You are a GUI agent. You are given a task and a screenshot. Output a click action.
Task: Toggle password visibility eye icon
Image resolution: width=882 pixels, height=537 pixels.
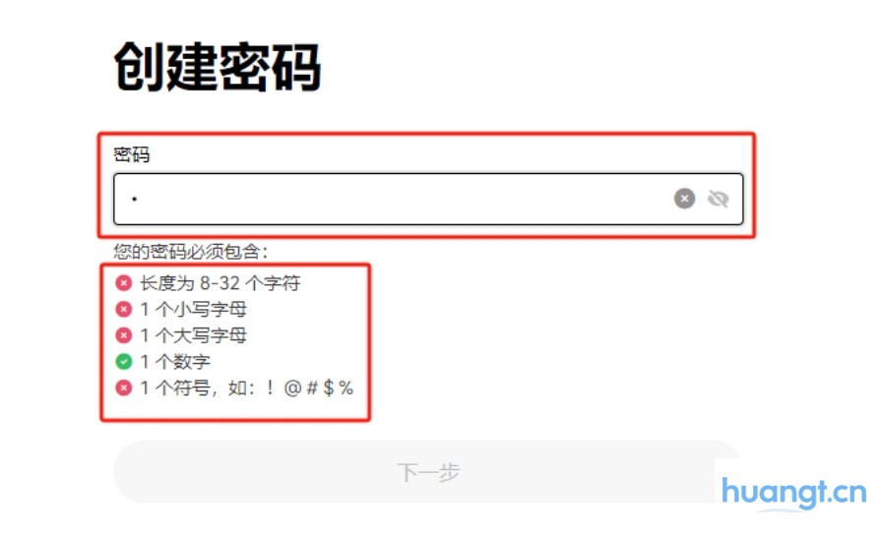point(719,199)
